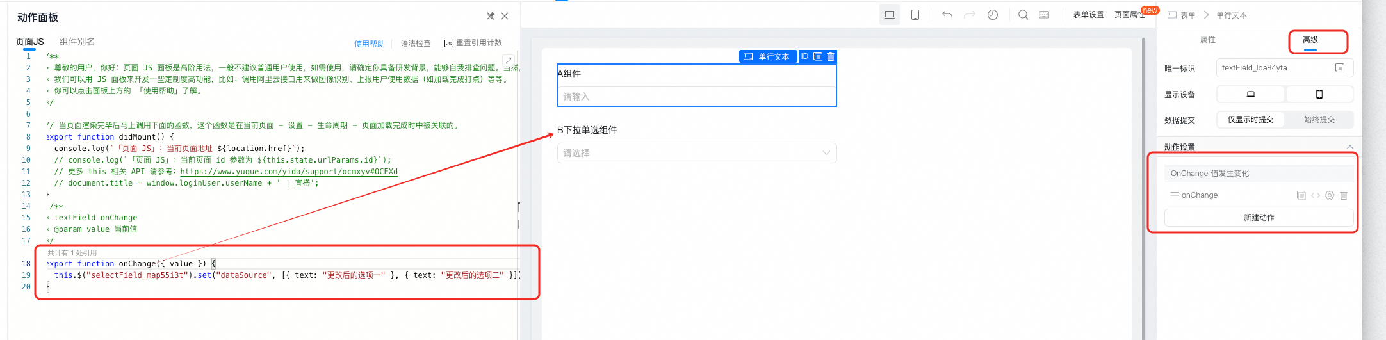The image size is (1386, 340).
Task: Click the undo arrow in toolbar
Action: [947, 15]
